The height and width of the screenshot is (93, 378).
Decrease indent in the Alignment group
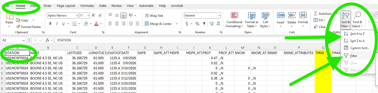[x=131, y=24]
